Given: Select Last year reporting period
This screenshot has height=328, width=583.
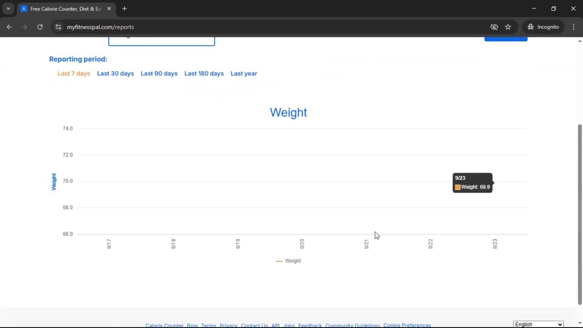Looking at the screenshot, I should click(x=244, y=73).
